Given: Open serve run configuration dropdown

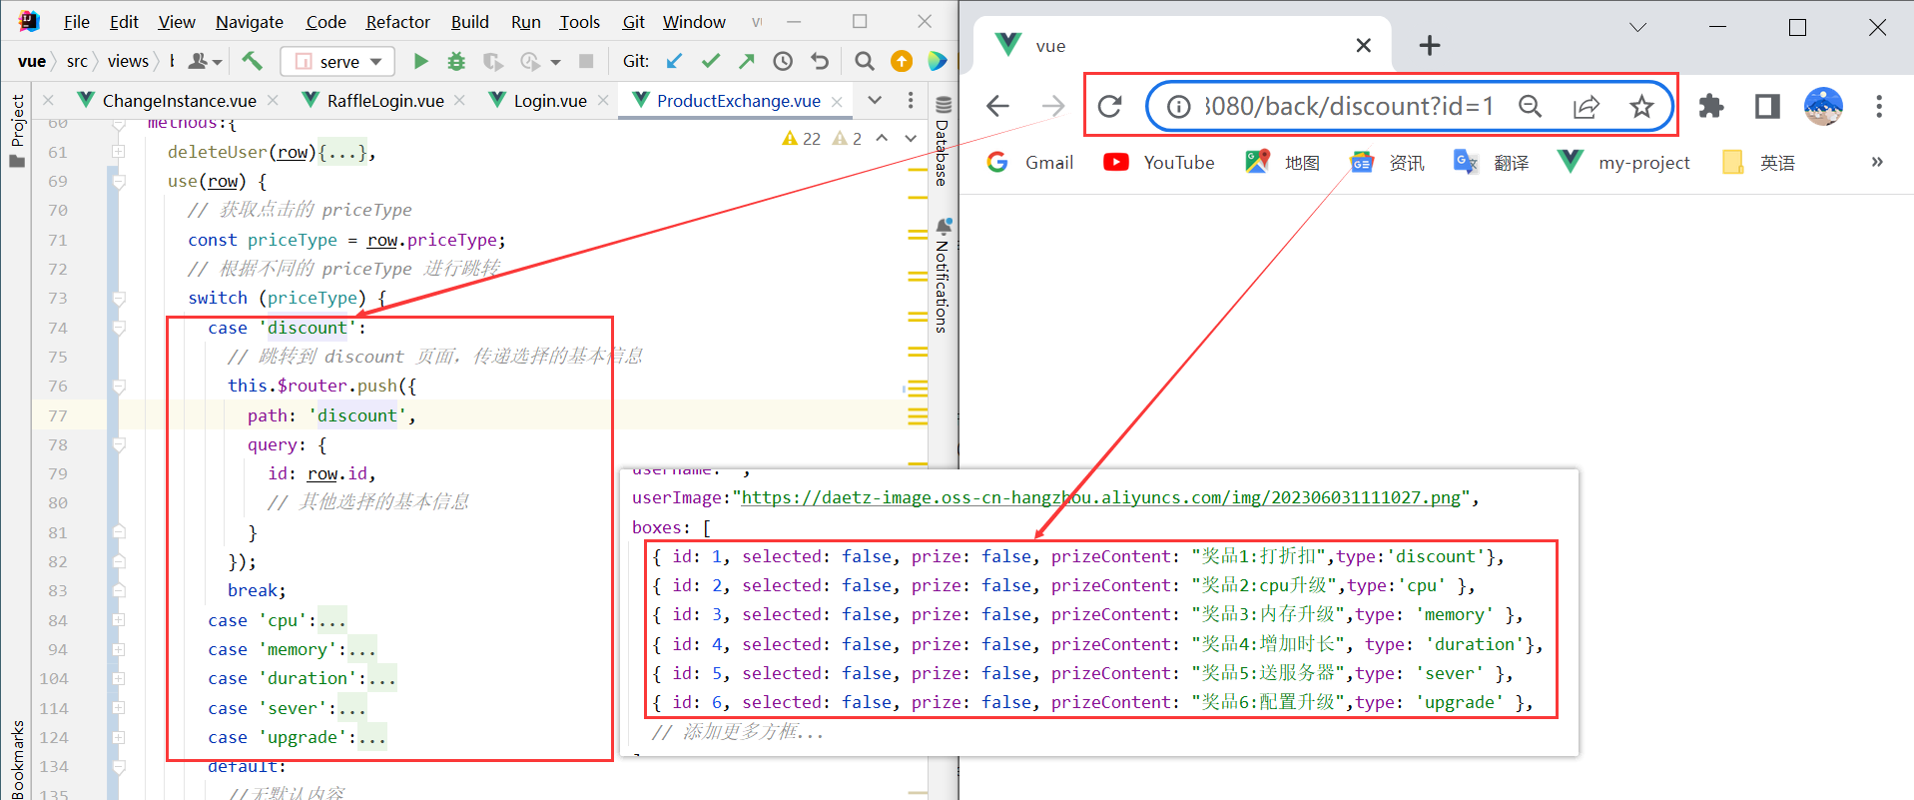Looking at the screenshot, I should [339, 62].
